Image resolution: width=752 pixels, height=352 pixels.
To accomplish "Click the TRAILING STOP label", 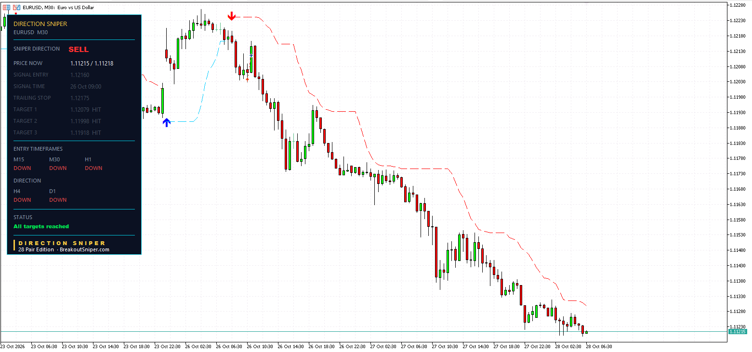I will pos(32,98).
